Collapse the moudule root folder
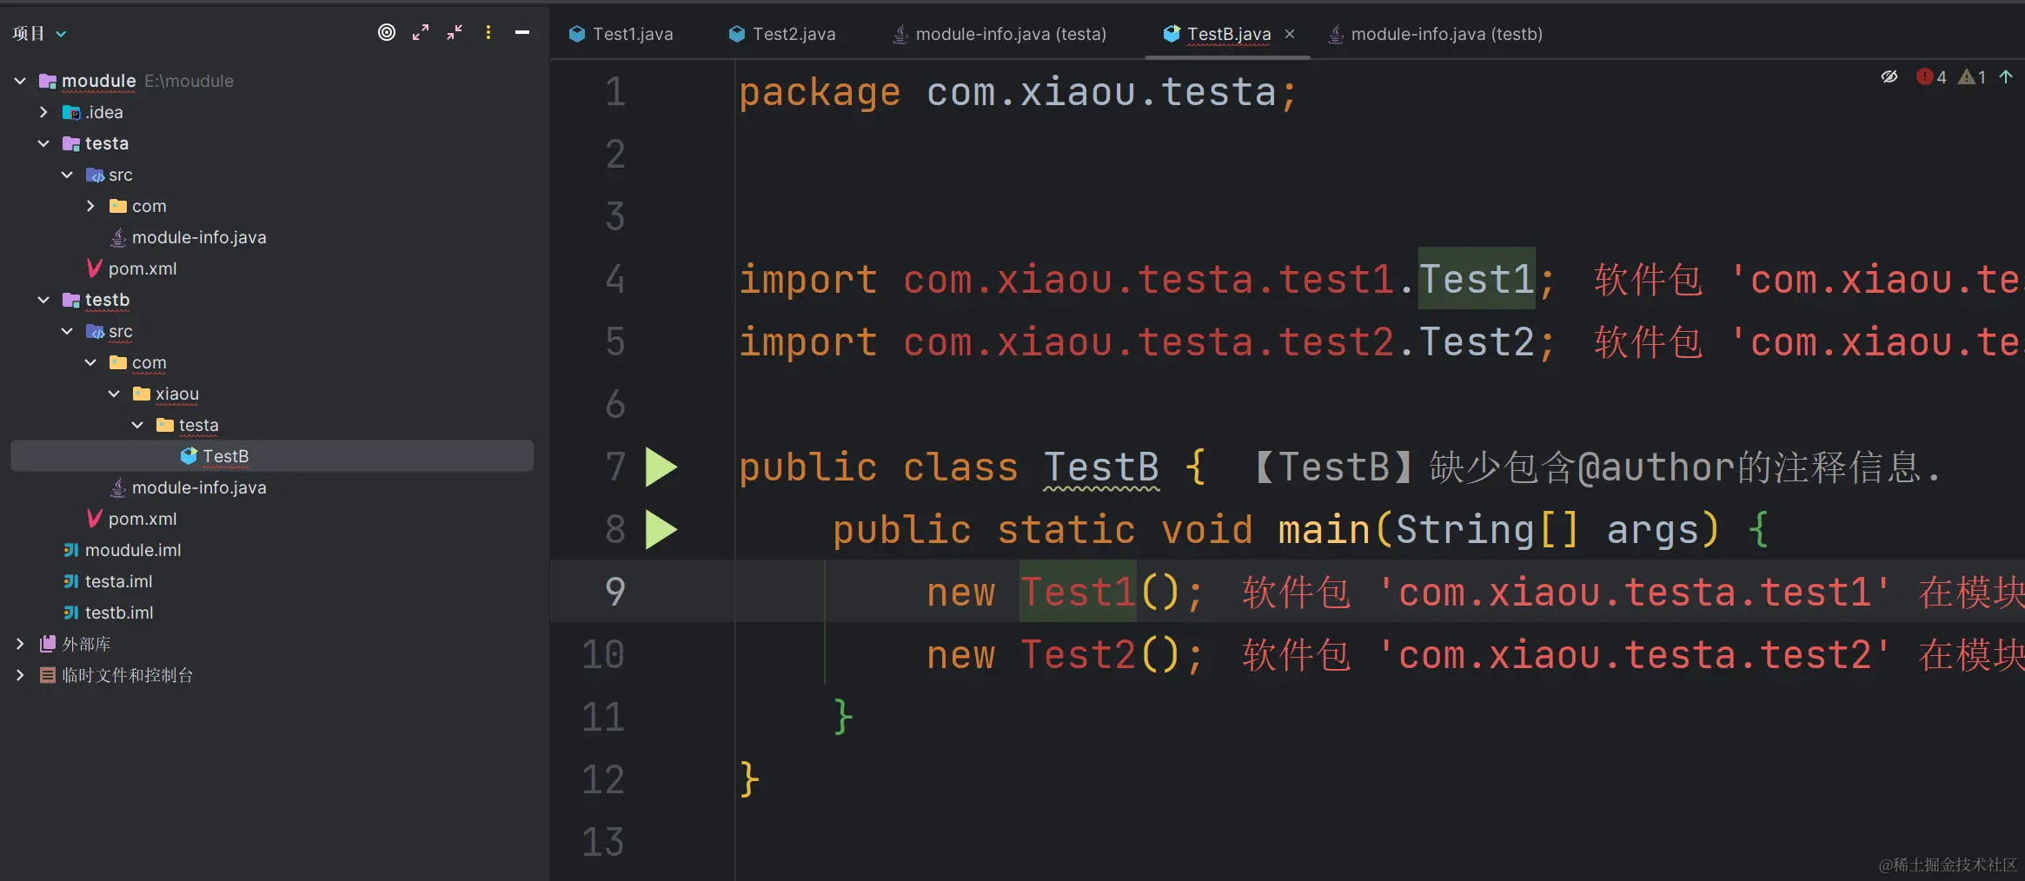Screen dimensions: 2025x881 point(20,81)
